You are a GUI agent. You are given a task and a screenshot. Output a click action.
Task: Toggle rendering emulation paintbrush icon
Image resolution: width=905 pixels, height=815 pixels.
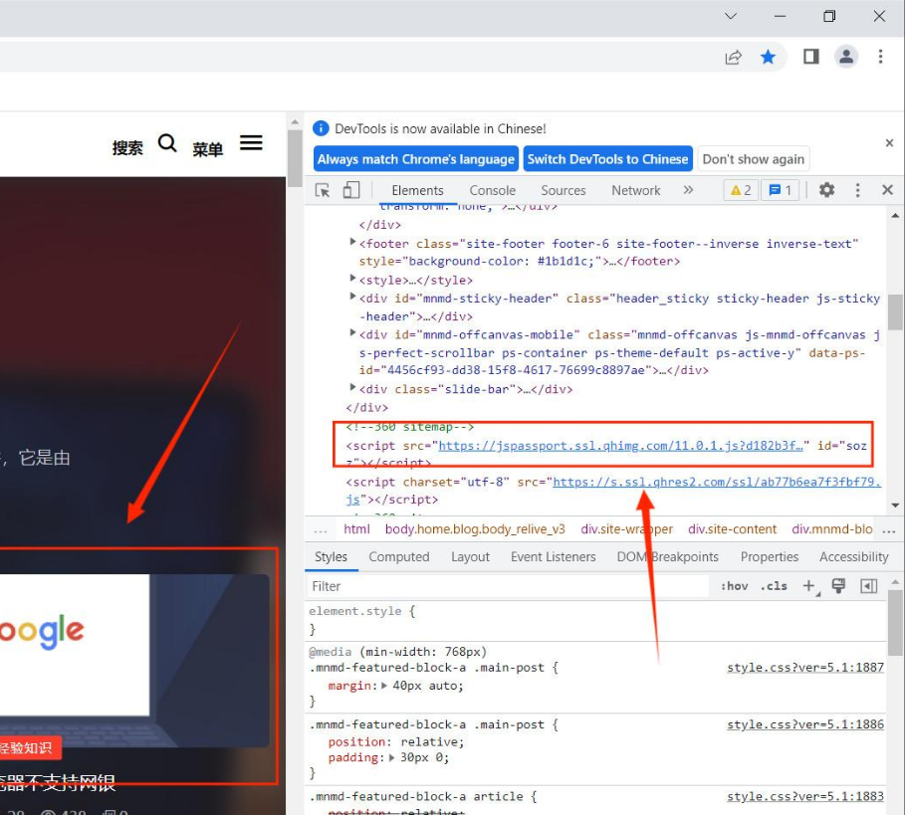click(838, 586)
